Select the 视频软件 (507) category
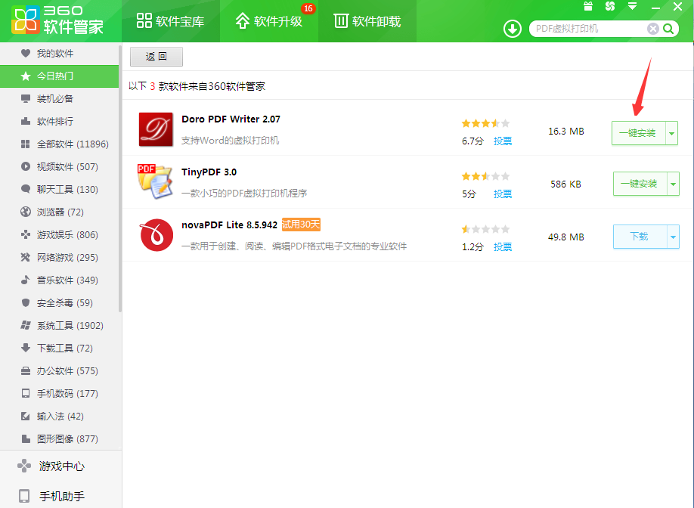This screenshot has width=694, height=508. click(x=59, y=166)
